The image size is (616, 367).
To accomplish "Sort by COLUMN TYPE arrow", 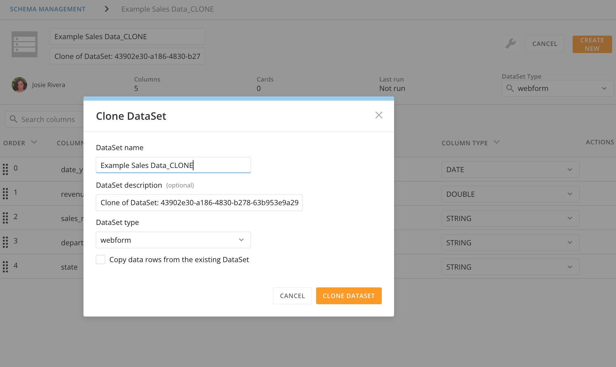I will click(x=497, y=142).
